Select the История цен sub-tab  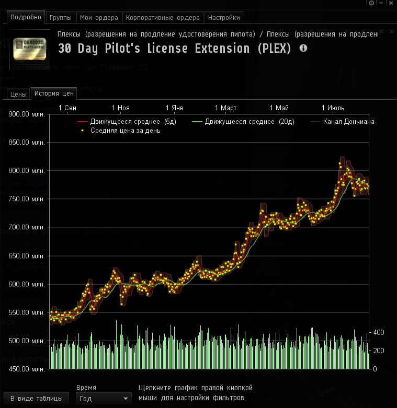[54, 94]
